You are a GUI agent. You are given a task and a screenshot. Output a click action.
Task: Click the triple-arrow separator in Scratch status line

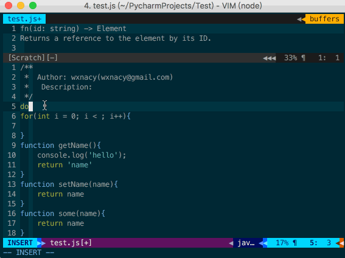270,58
